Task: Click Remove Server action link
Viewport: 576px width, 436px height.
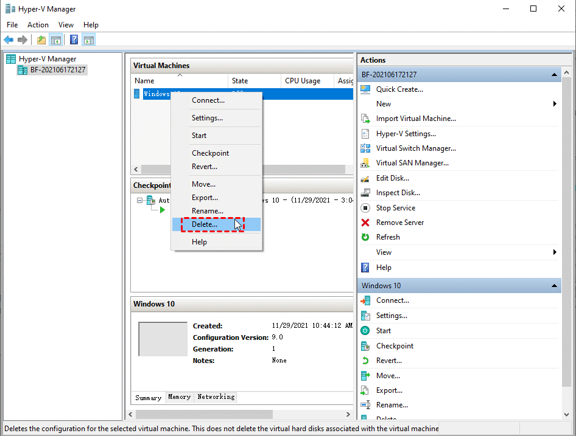Action: point(400,223)
